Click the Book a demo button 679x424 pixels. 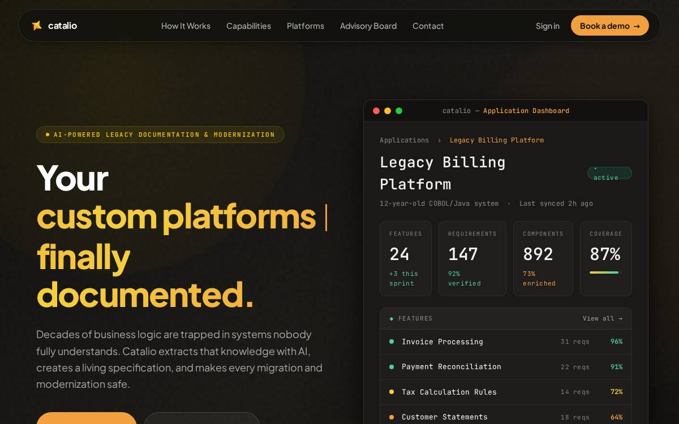[610, 25]
